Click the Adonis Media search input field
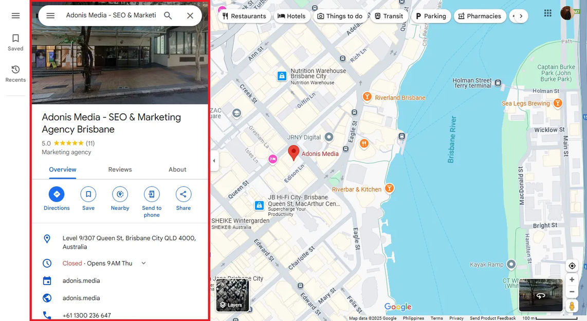The image size is (587, 321). (111, 15)
